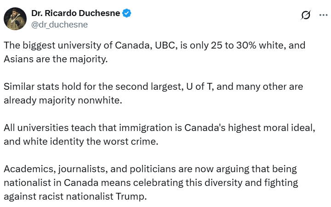Viewport: 331px width, 207px height.
Task: Open the @dr_duchesne handle link
Action: point(58,25)
